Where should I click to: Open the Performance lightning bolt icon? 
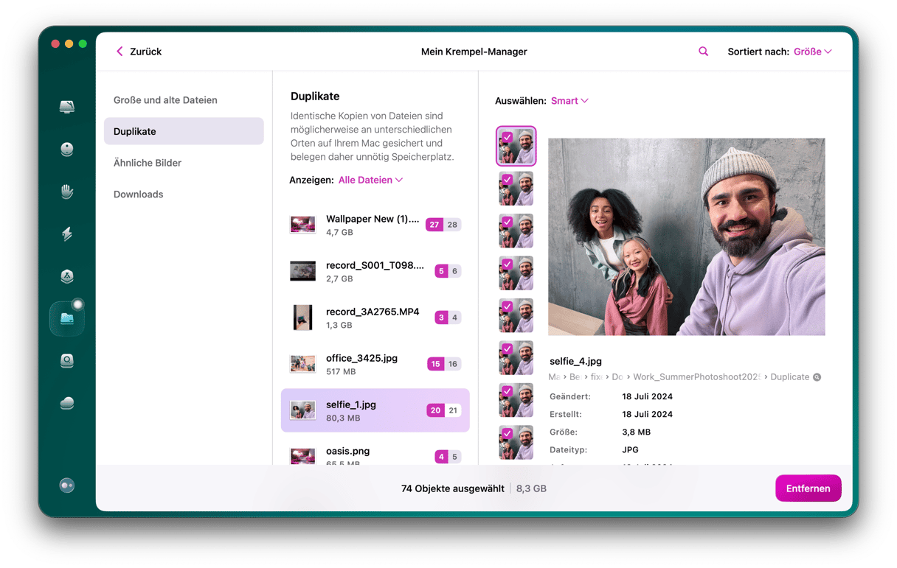pyautogui.click(x=67, y=234)
